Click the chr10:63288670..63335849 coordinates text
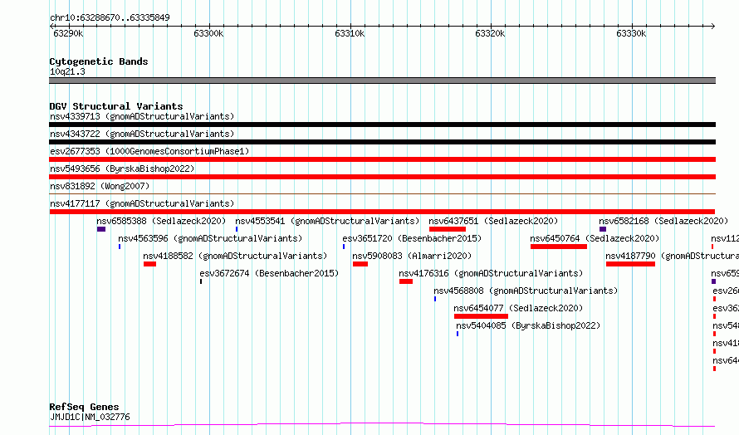 [x=110, y=17]
